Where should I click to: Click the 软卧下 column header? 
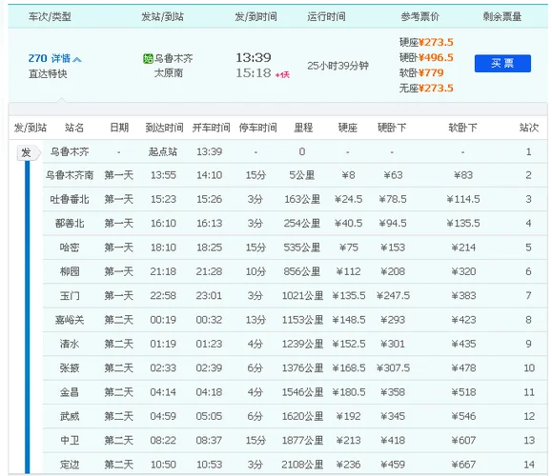tap(462, 128)
